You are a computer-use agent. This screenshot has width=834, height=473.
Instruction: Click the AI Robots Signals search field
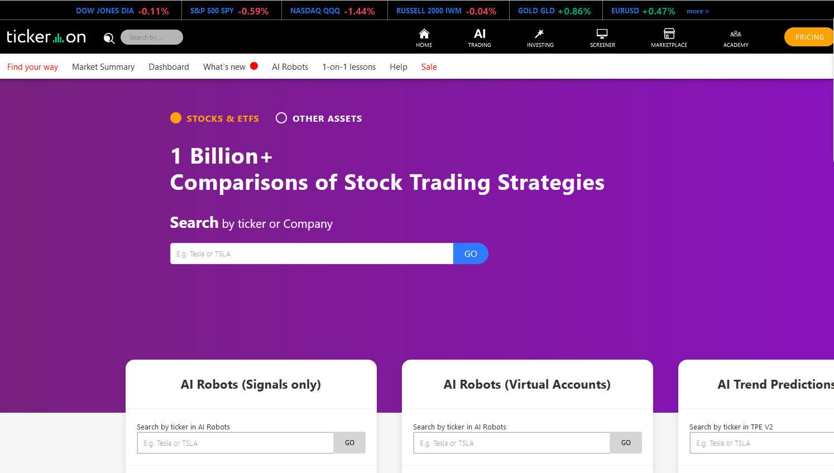pyautogui.click(x=234, y=442)
